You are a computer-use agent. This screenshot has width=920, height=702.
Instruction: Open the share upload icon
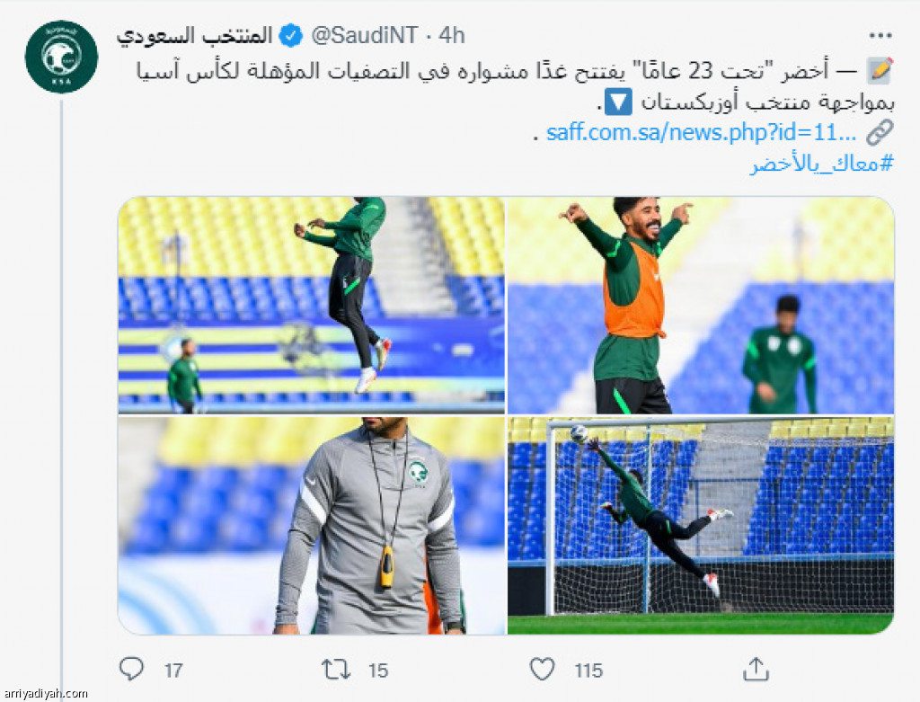[756, 669]
